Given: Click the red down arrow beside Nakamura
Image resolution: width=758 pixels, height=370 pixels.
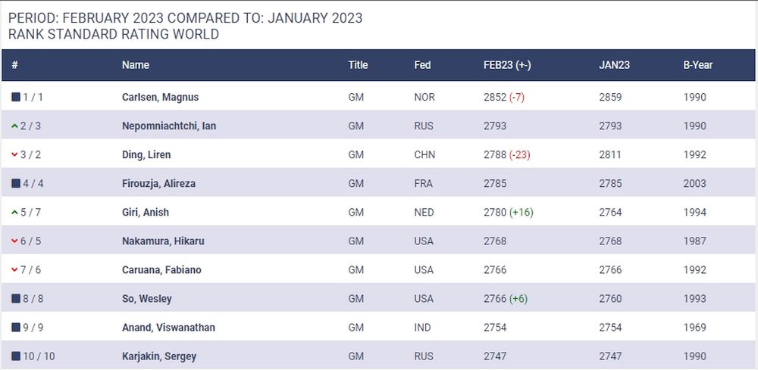Looking at the screenshot, I should [15, 241].
